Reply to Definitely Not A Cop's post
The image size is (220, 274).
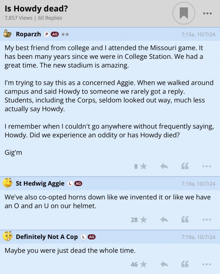click(x=164, y=264)
